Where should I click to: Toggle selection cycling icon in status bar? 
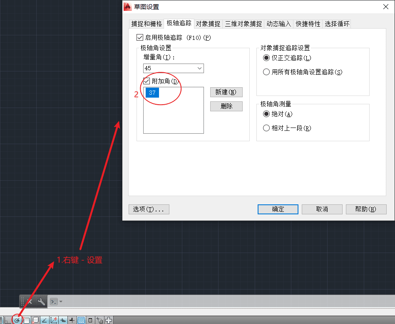click(x=99, y=320)
